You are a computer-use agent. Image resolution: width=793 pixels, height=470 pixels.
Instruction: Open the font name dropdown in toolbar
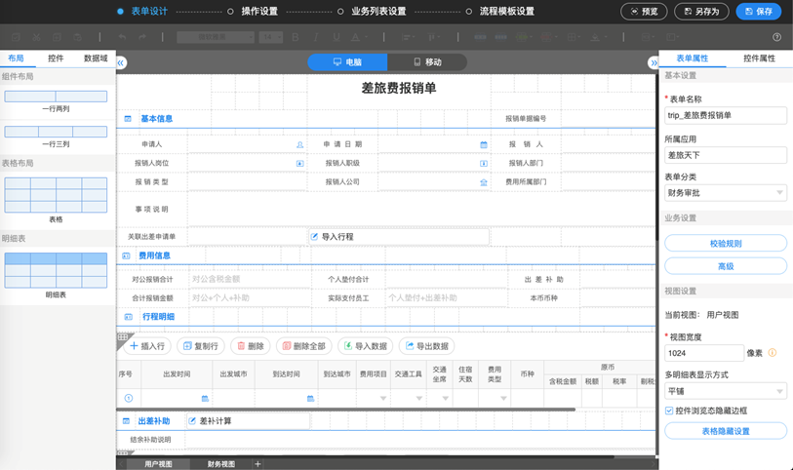[216, 37]
